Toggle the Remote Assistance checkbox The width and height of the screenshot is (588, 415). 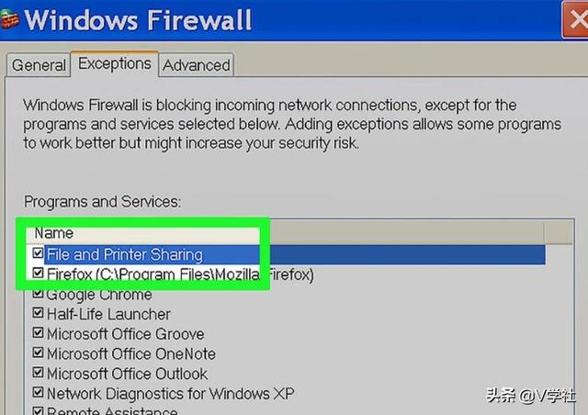point(38,410)
